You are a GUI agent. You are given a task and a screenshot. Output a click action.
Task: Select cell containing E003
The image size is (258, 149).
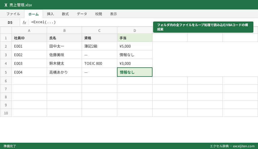29,63
